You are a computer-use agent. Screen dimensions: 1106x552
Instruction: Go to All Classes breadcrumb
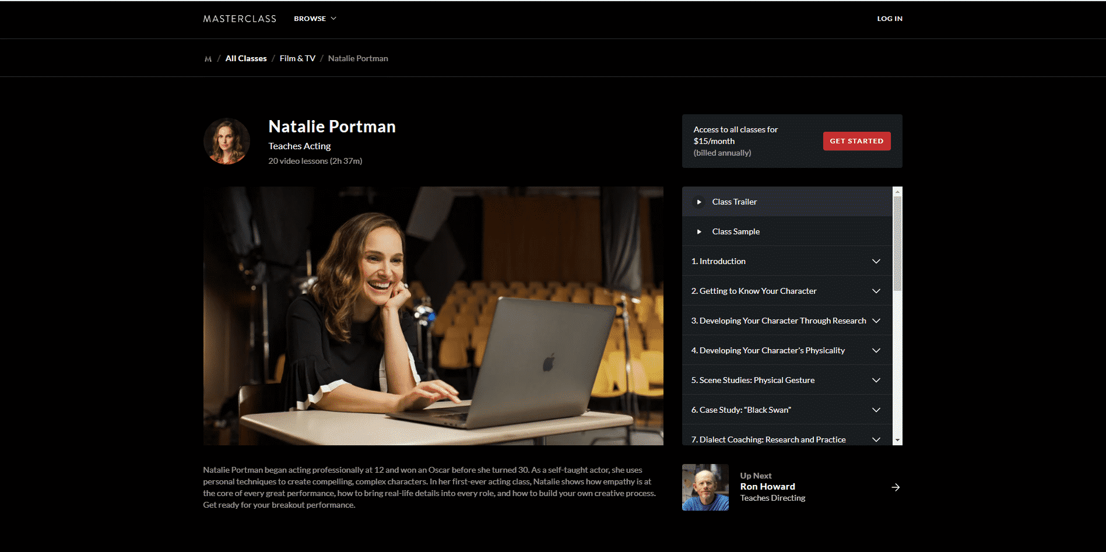point(246,58)
